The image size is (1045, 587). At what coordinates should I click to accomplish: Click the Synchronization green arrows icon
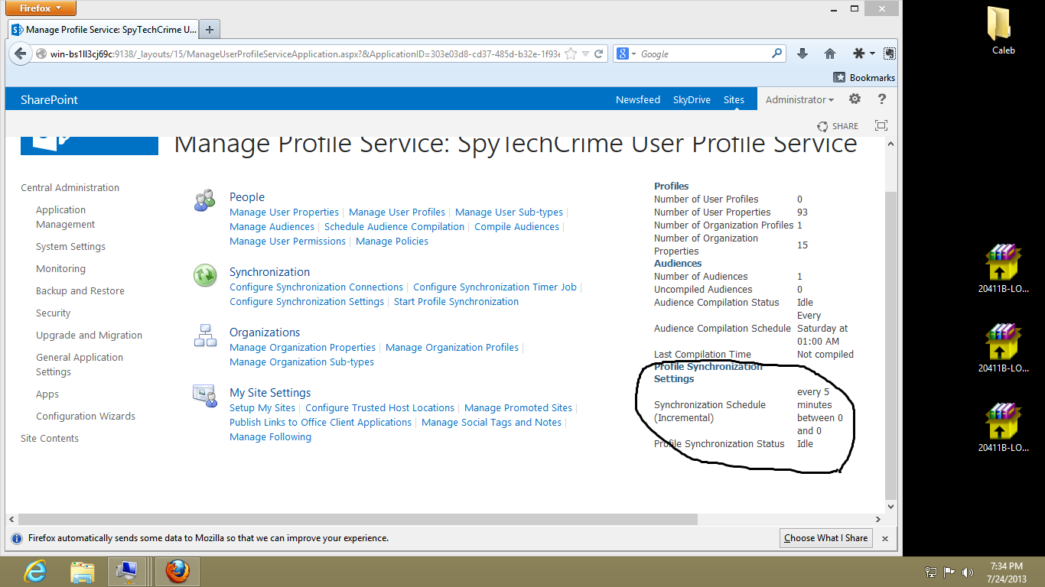pyautogui.click(x=204, y=276)
